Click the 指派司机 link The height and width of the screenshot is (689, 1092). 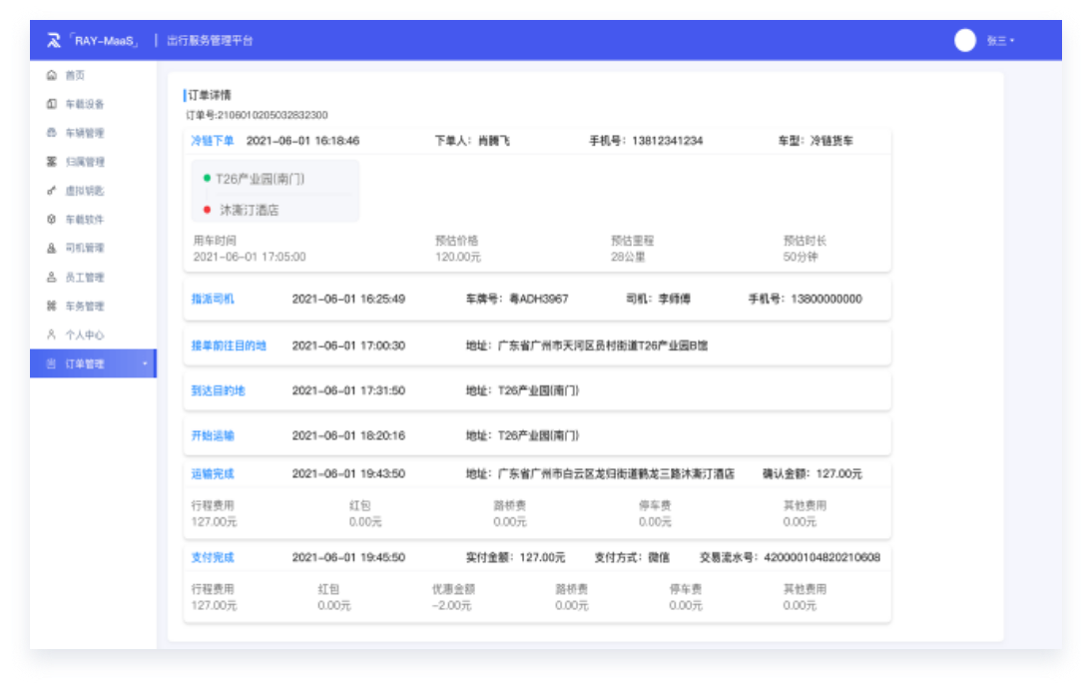click(213, 299)
